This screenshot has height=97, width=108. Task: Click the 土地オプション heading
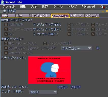click(x=12, y=39)
